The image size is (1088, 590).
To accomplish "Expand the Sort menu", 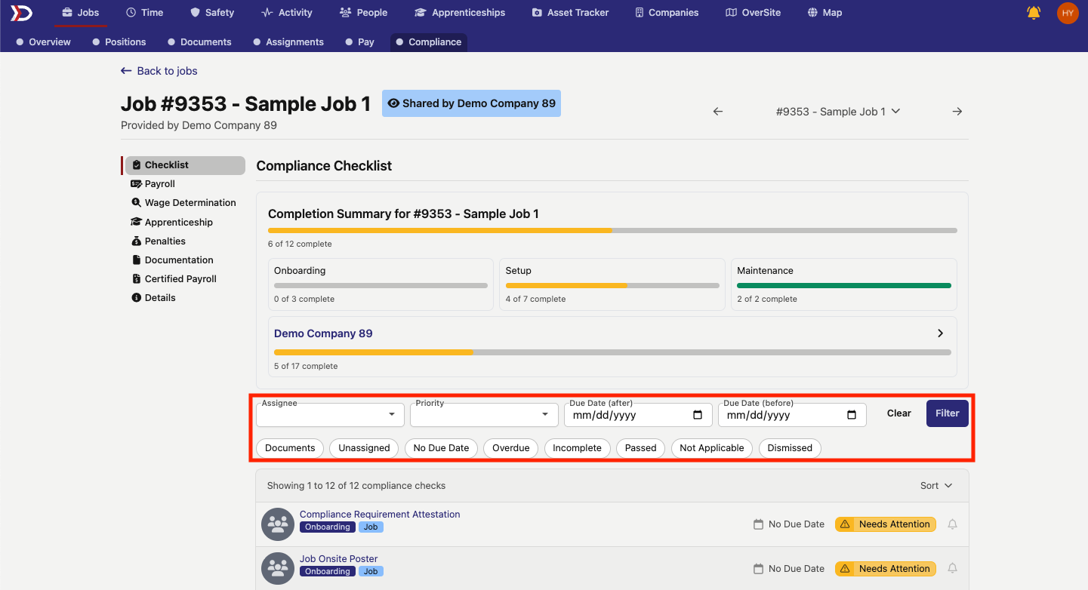I will [936, 486].
